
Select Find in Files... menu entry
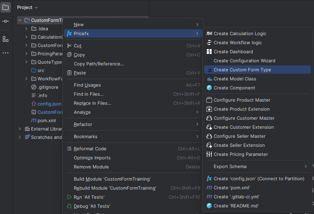133,94
